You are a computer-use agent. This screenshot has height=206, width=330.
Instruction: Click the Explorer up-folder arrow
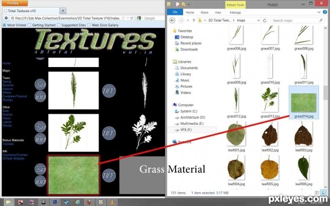click(194, 20)
